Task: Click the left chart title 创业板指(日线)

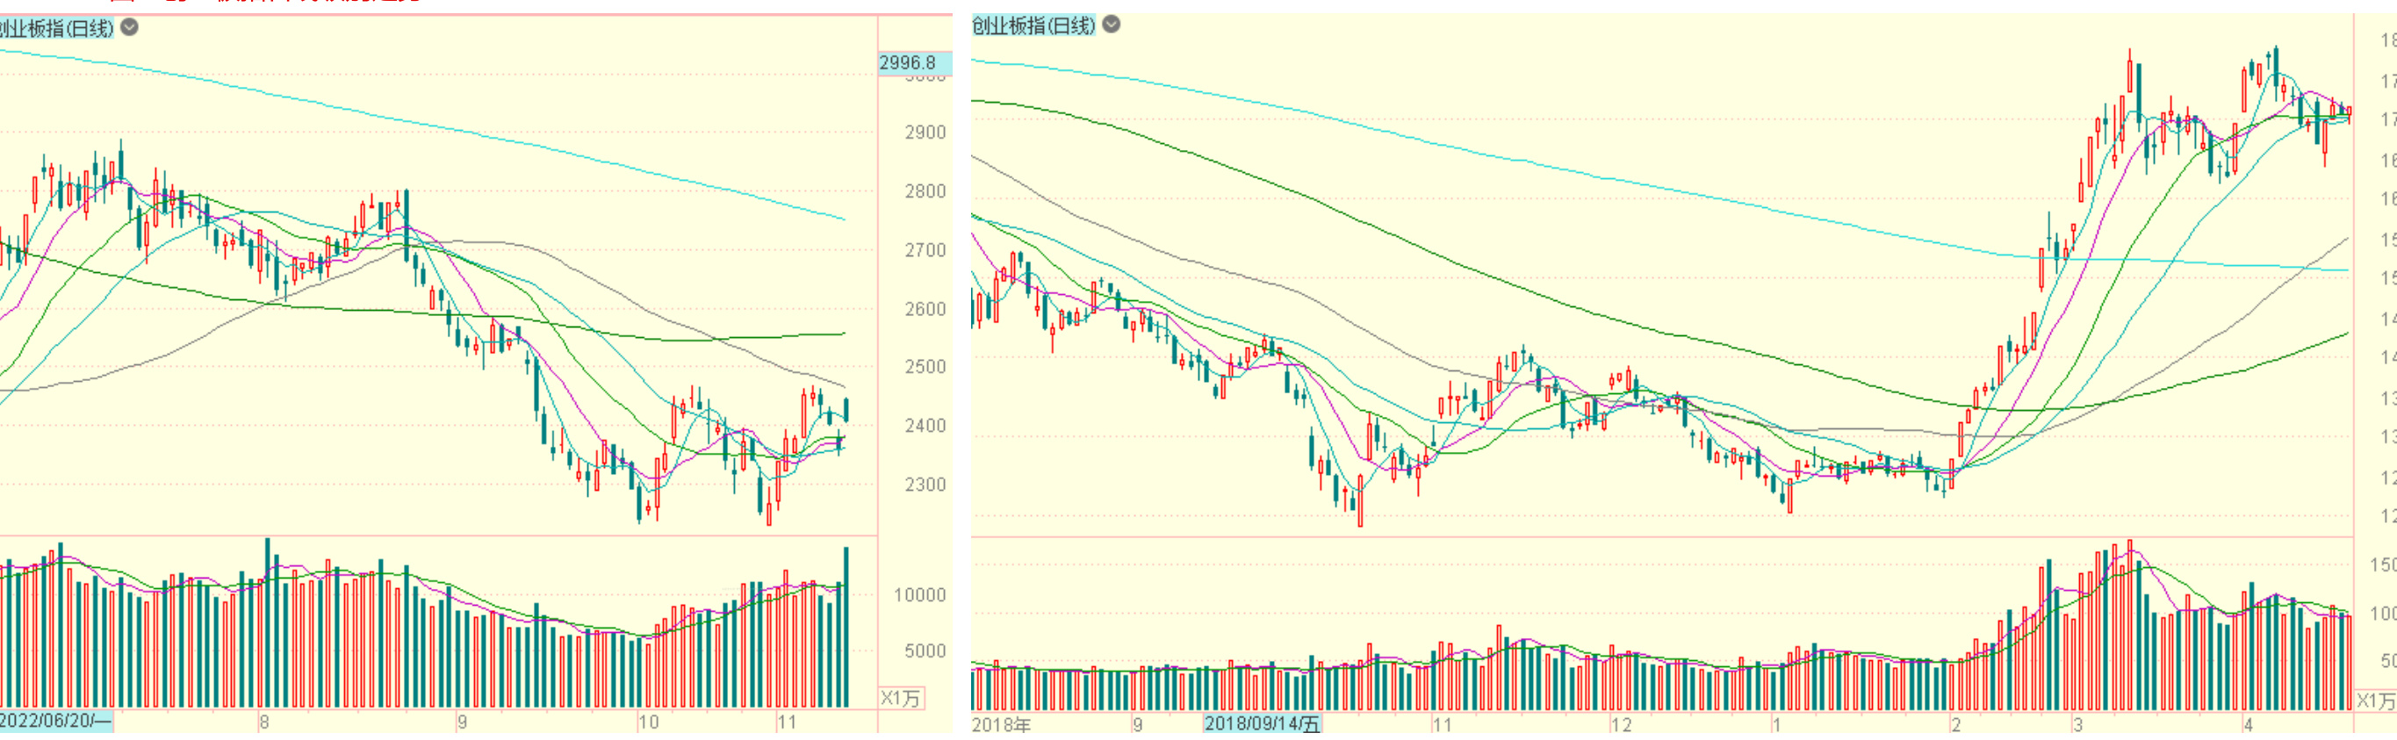Action: [56, 28]
